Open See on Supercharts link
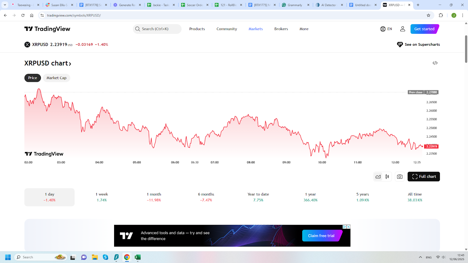The height and width of the screenshot is (263, 468). point(418,45)
